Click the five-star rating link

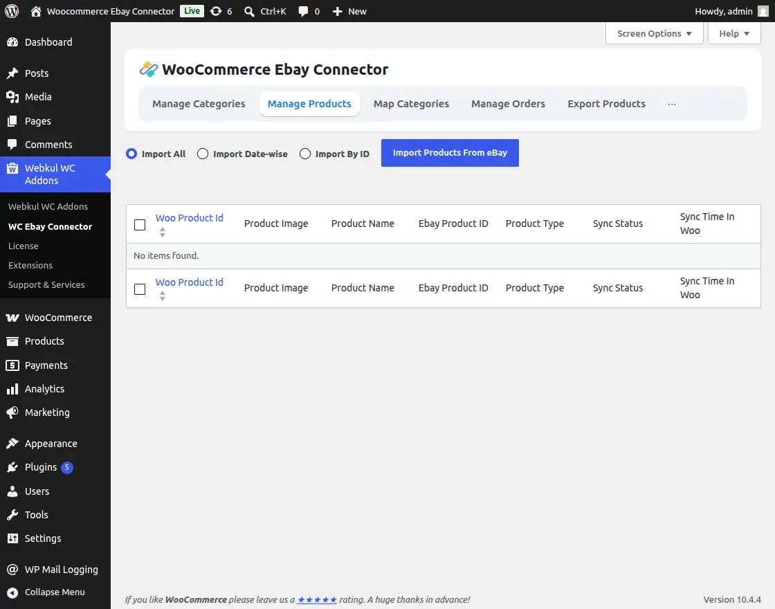click(x=317, y=599)
